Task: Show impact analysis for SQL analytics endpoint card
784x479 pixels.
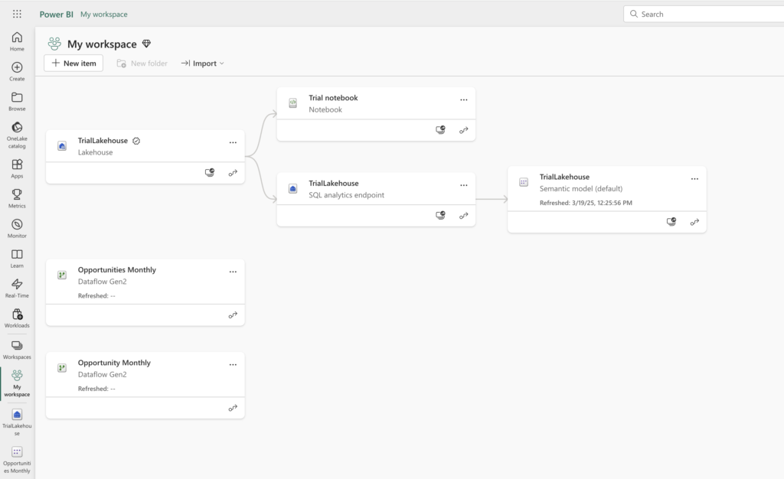Action: 440,215
